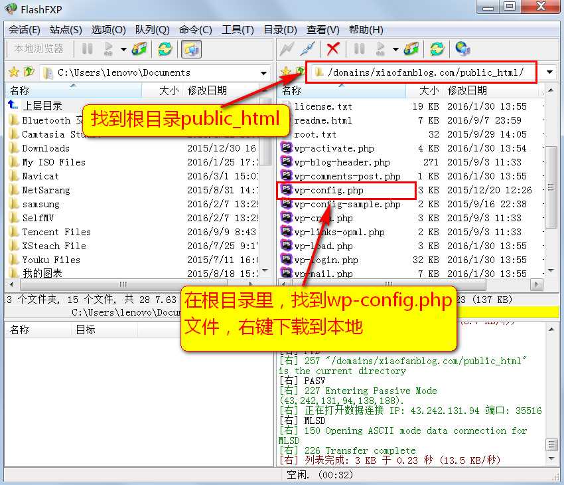Click the local pane pause transfer icon
The height and width of the screenshot is (485, 564).
(88, 48)
